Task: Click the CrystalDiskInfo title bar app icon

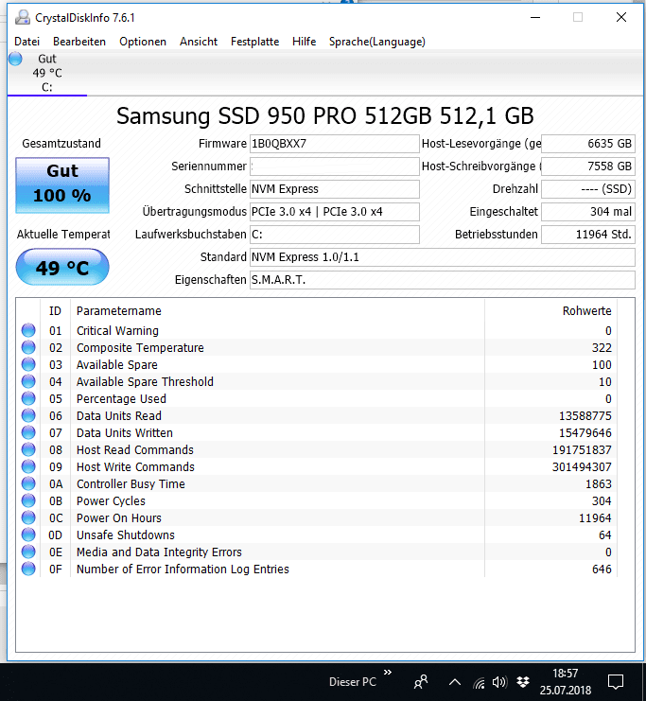Action: 23,17
